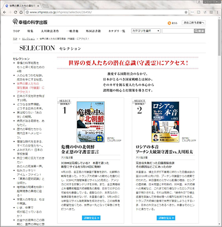Screen dimensions: 222x227
Task: Open the 特集 navigation menu item
Action: pos(30,31)
